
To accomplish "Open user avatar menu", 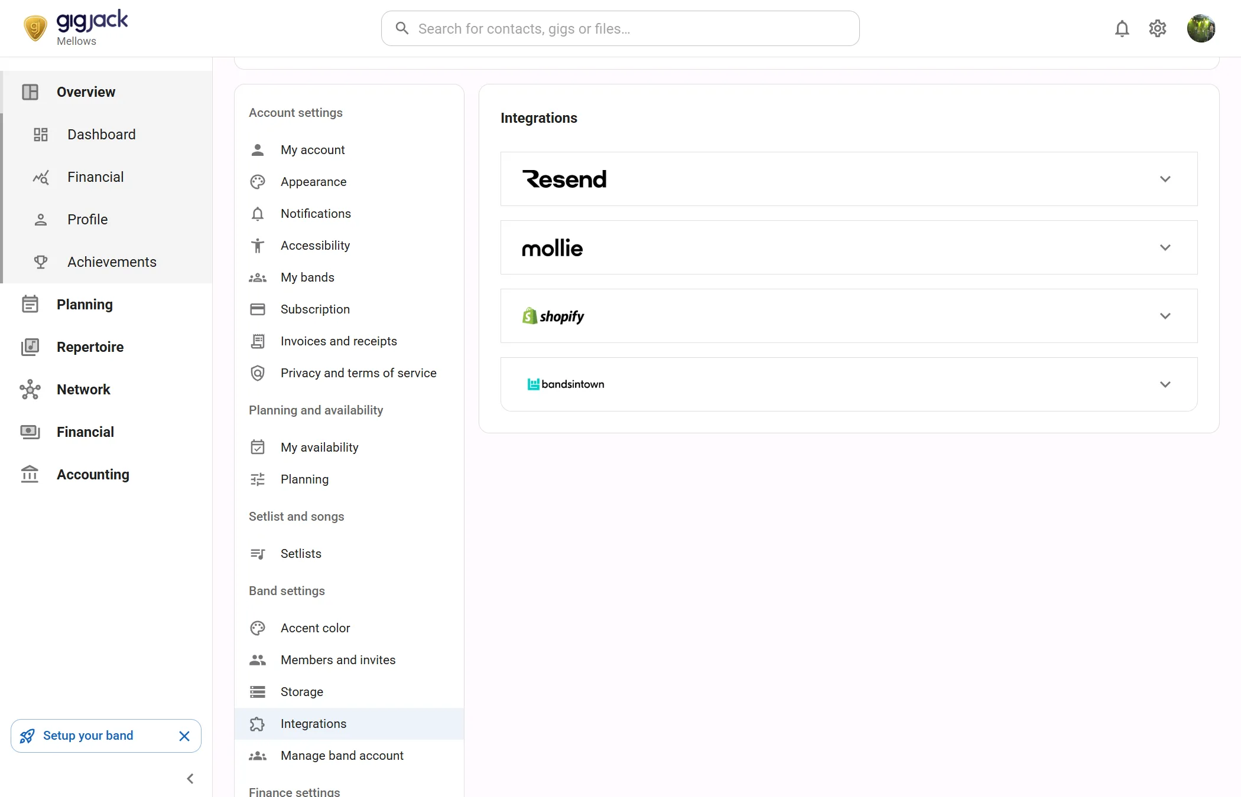I will pyautogui.click(x=1201, y=28).
